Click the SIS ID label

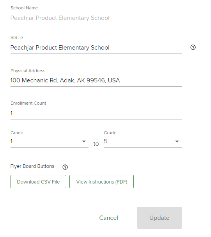click(17, 37)
